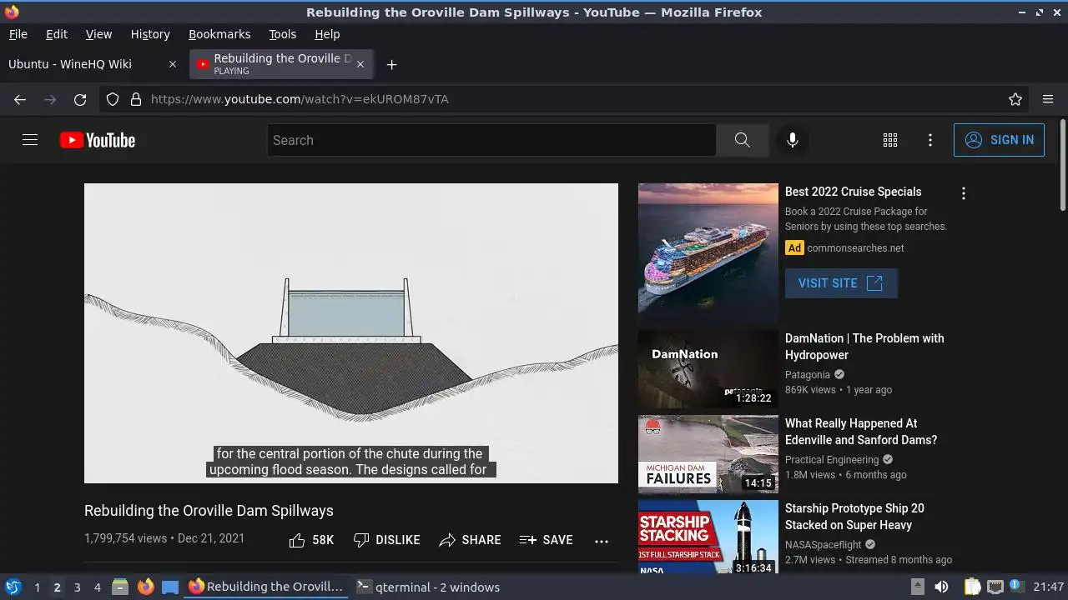
Task: Open the View menu
Action: [98, 34]
